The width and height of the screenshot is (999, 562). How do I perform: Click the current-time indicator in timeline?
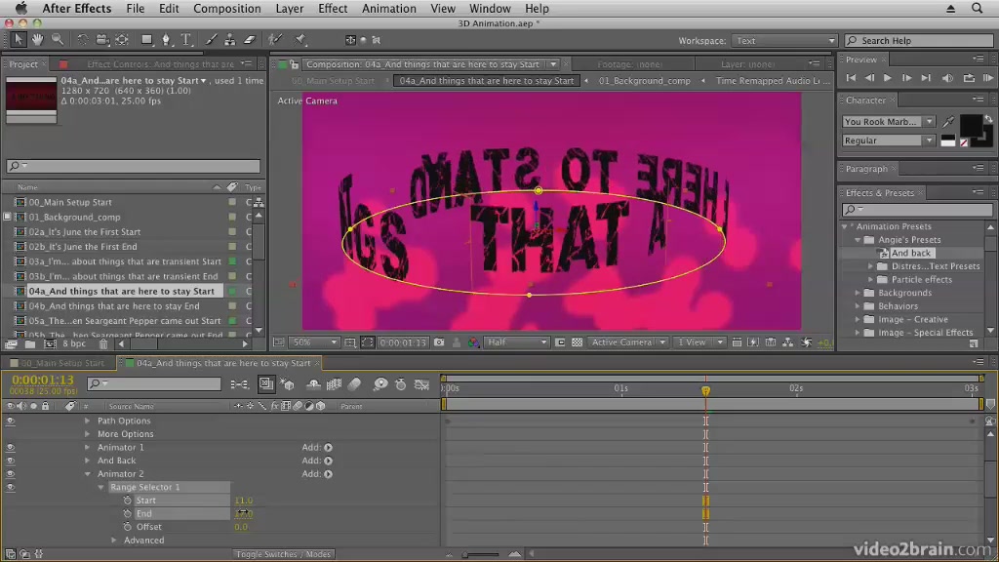tap(706, 390)
